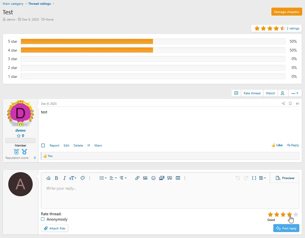Select the fifth star in rating

click(296, 214)
